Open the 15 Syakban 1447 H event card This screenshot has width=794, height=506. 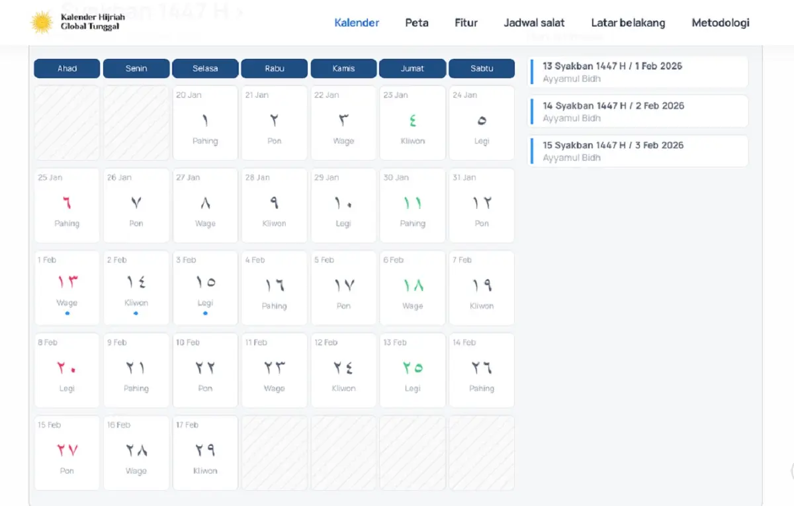639,151
